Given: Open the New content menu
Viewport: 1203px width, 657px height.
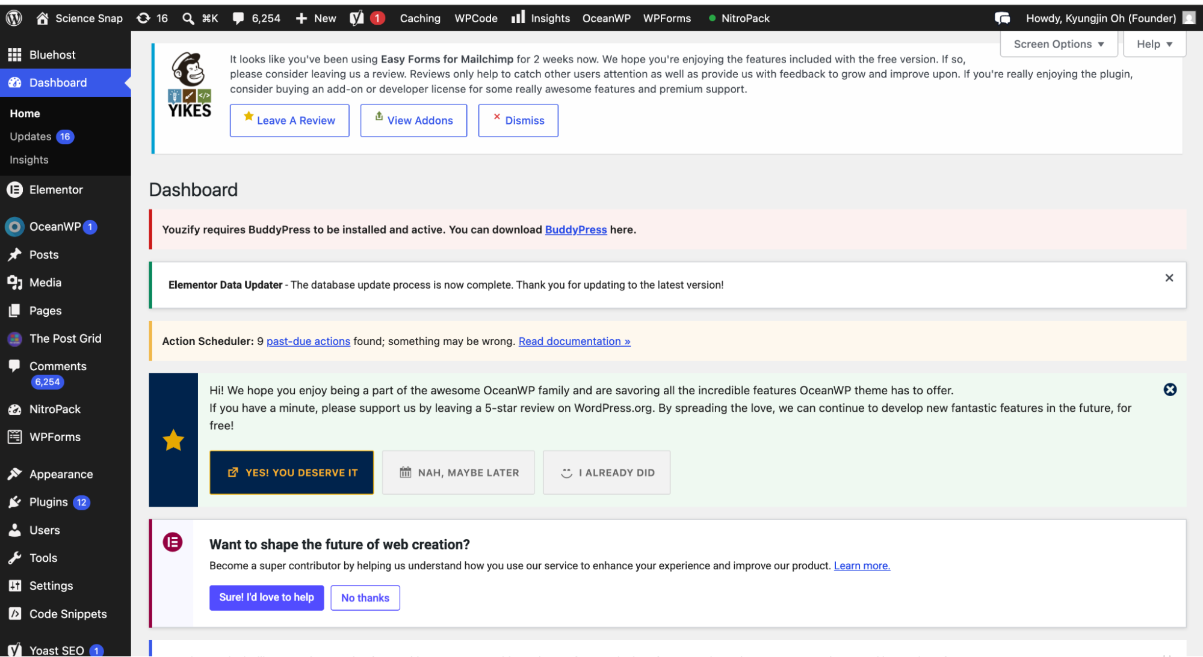Looking at the screenshot, I should pyautogui.click(x=316, y=18).
